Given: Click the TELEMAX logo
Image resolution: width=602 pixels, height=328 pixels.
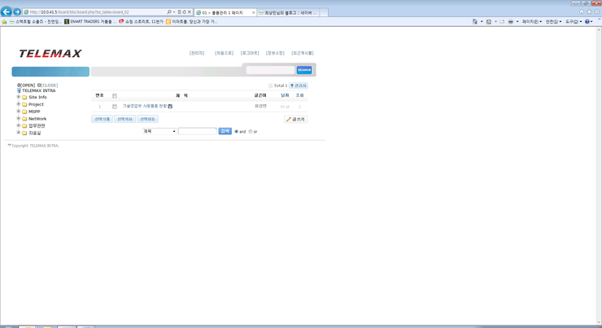Looking at the screenshot, I should (50, 54).
